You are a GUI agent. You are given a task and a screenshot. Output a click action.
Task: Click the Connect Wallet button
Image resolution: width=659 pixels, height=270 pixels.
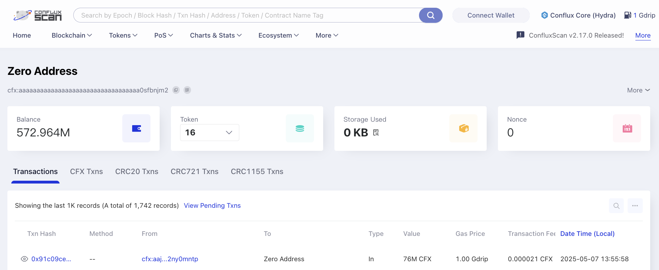(x=491, y=15)
